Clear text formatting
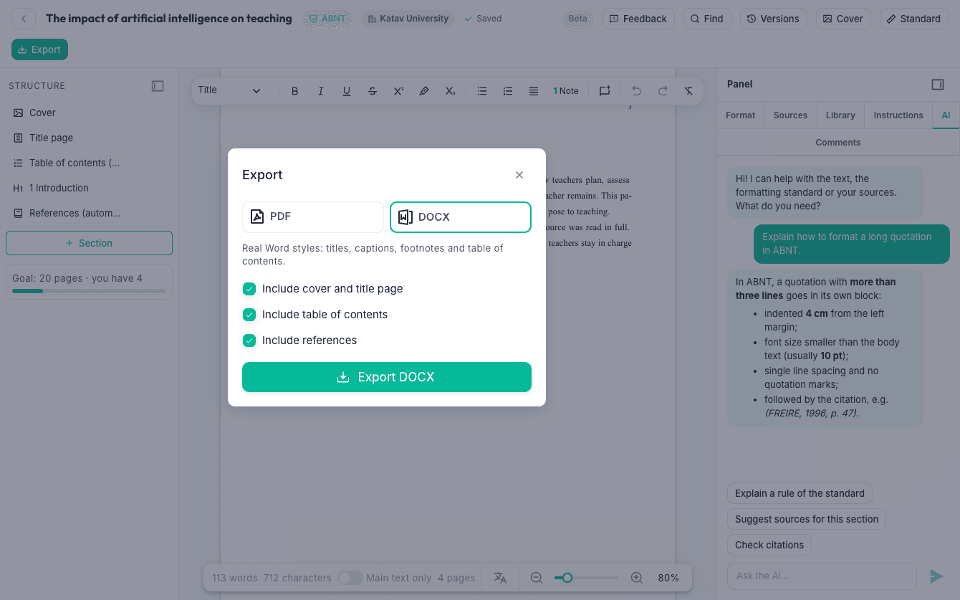Image resolution: width=960 pixels, height=600 pixels. [x=688, y=91]
